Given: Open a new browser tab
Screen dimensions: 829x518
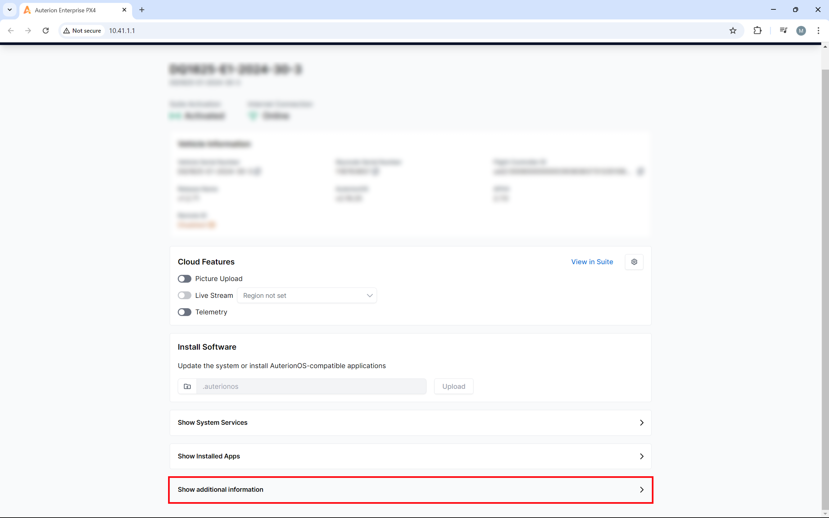Looking at the screenshot, I should [x=142, y=10].
